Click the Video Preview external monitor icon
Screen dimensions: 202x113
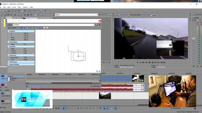tap(120, 15)
